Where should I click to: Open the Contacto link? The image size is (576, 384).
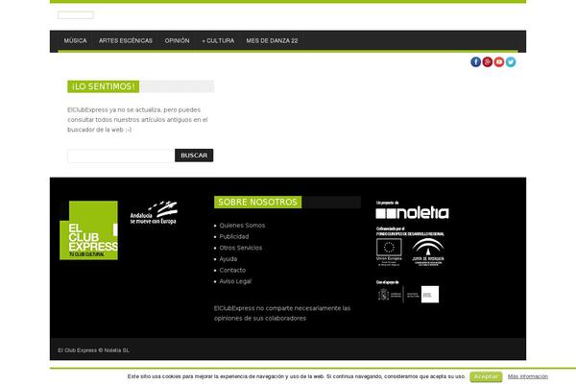tap(232, 270)
